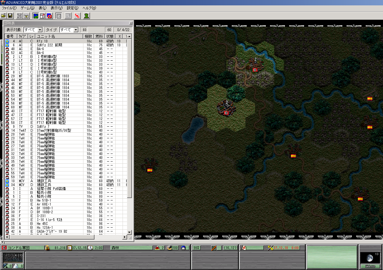383x270 pixels.
Task: Sort the unit table by 状態 column
Action: 110,36
